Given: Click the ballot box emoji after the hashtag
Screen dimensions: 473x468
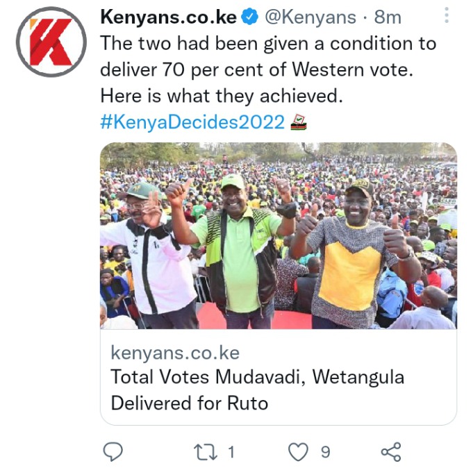Looking at the screenshot, I should coord(299,122).
